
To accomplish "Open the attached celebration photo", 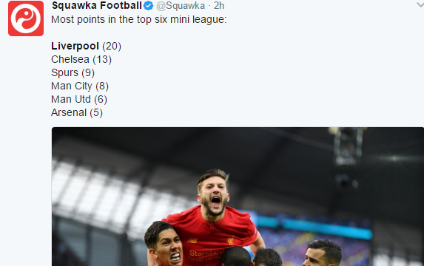I will pyautogui.click(x=238, y=197).
